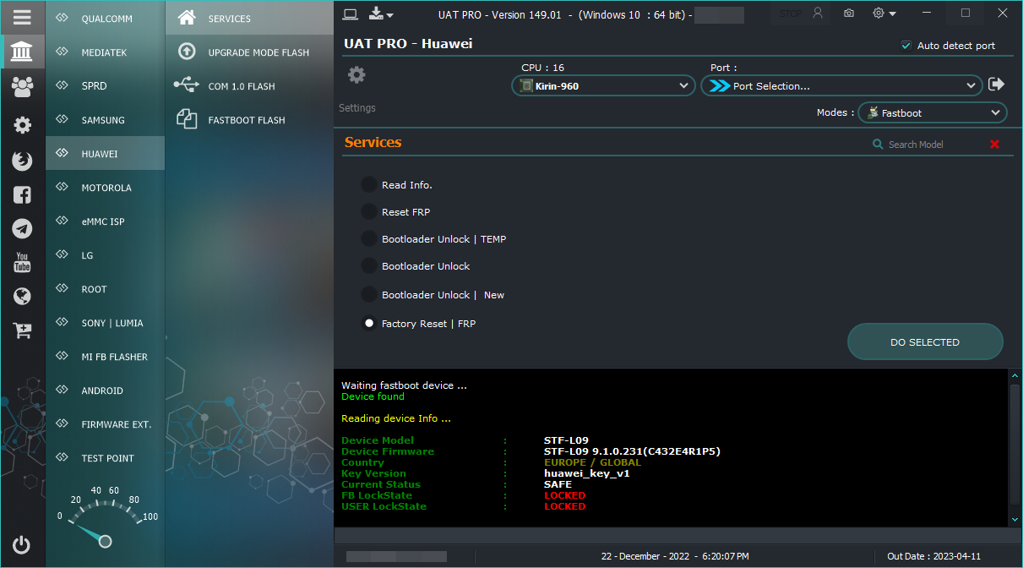Viewport: 1023px width, 568px height.
Task: Click the Search Model magnifier icon
Action: [879, 145]
